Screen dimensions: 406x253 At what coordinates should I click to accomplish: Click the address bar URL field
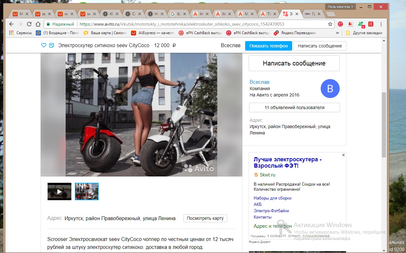click(190, 24)
